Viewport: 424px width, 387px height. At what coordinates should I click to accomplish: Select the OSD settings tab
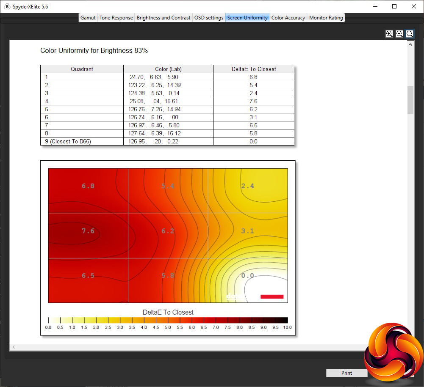(209, 18)
